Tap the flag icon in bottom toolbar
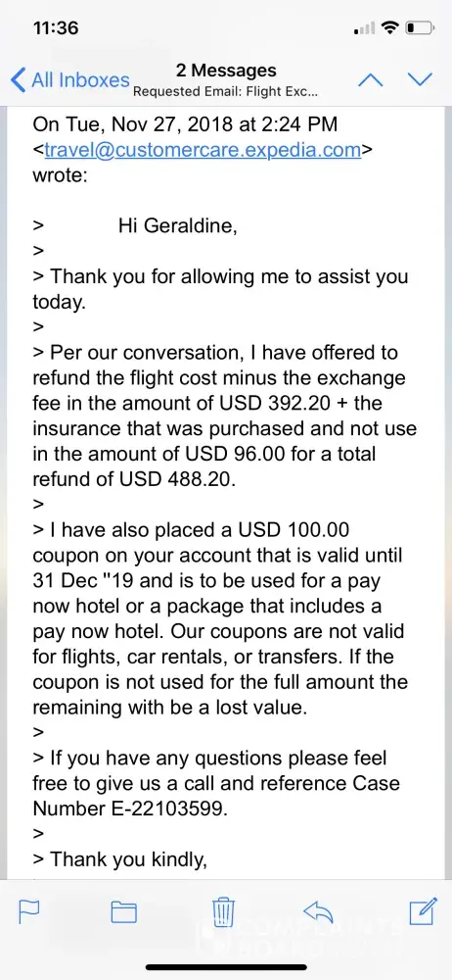 coord(29,911)
